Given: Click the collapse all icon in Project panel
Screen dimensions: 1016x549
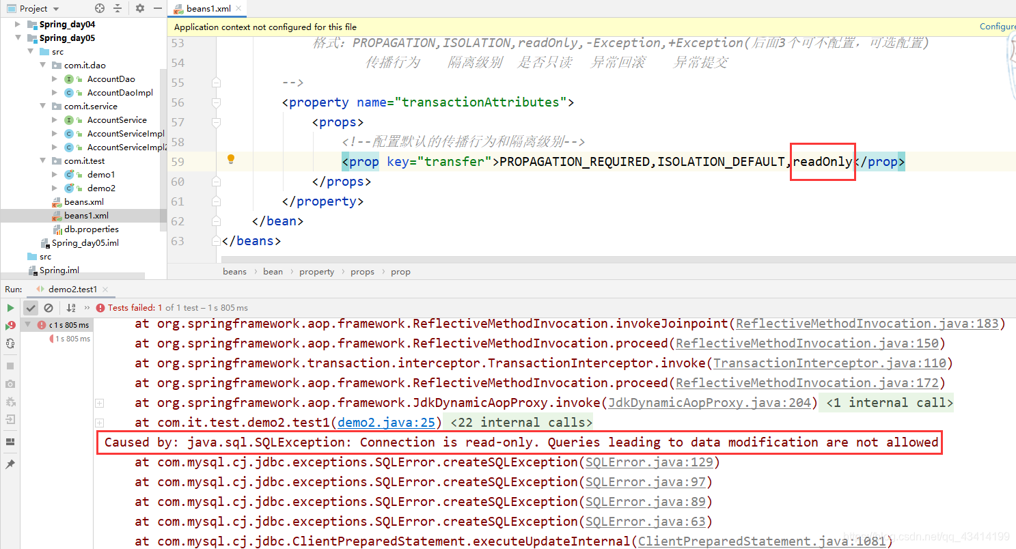Looking at the screenshot, I should 118,8.
